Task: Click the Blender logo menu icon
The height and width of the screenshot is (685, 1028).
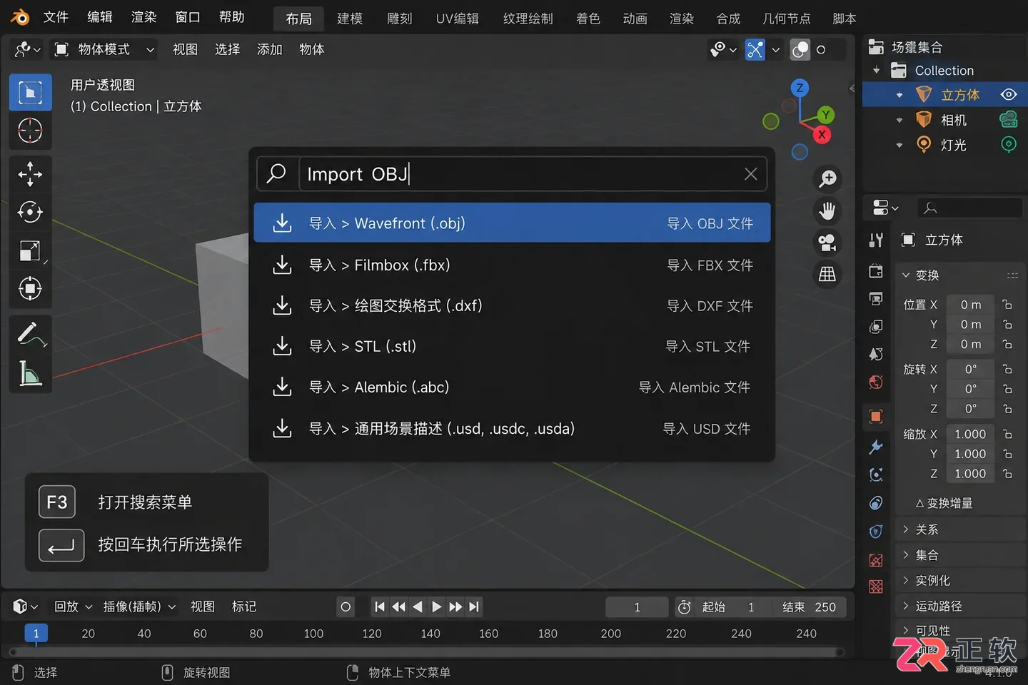Action: pos(20,17)
